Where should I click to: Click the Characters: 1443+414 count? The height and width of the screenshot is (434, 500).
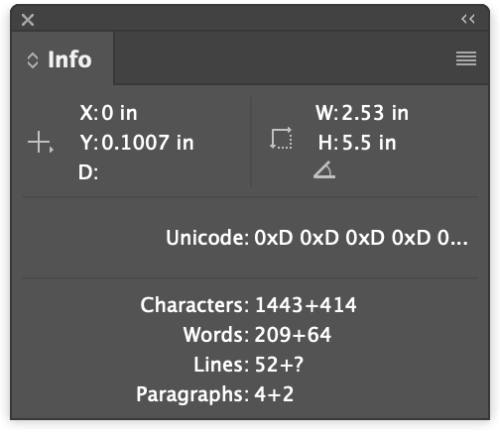(x=248, y=304)
